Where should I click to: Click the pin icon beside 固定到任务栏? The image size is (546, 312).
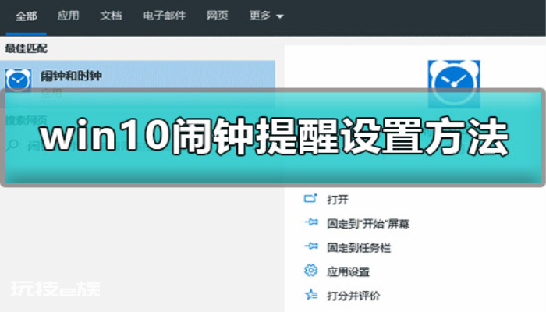(x=311, y=246)
